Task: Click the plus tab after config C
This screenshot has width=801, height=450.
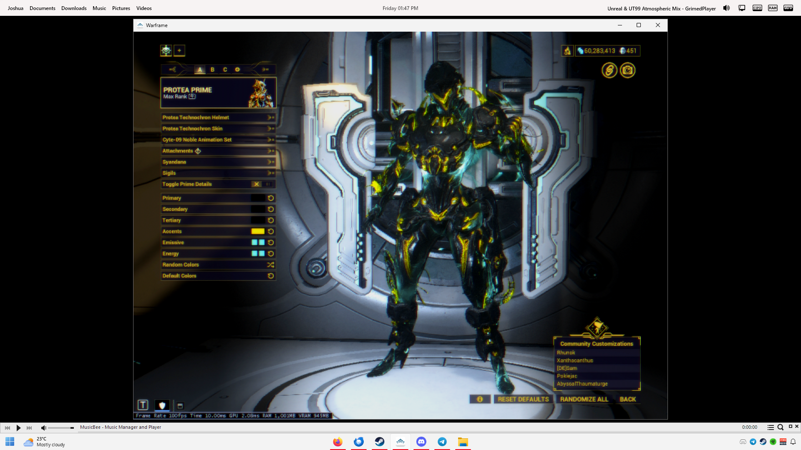Action: point(237,70)
